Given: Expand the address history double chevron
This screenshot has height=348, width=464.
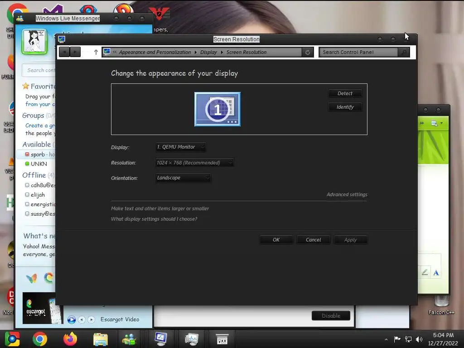Looking at the screenshot, I should 115,52.
